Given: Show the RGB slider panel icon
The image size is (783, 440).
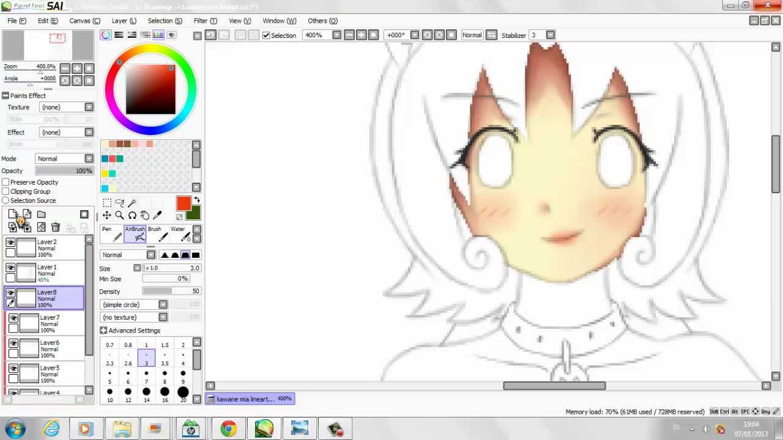Looking at the screenshot, I should (x=119, y=35).
